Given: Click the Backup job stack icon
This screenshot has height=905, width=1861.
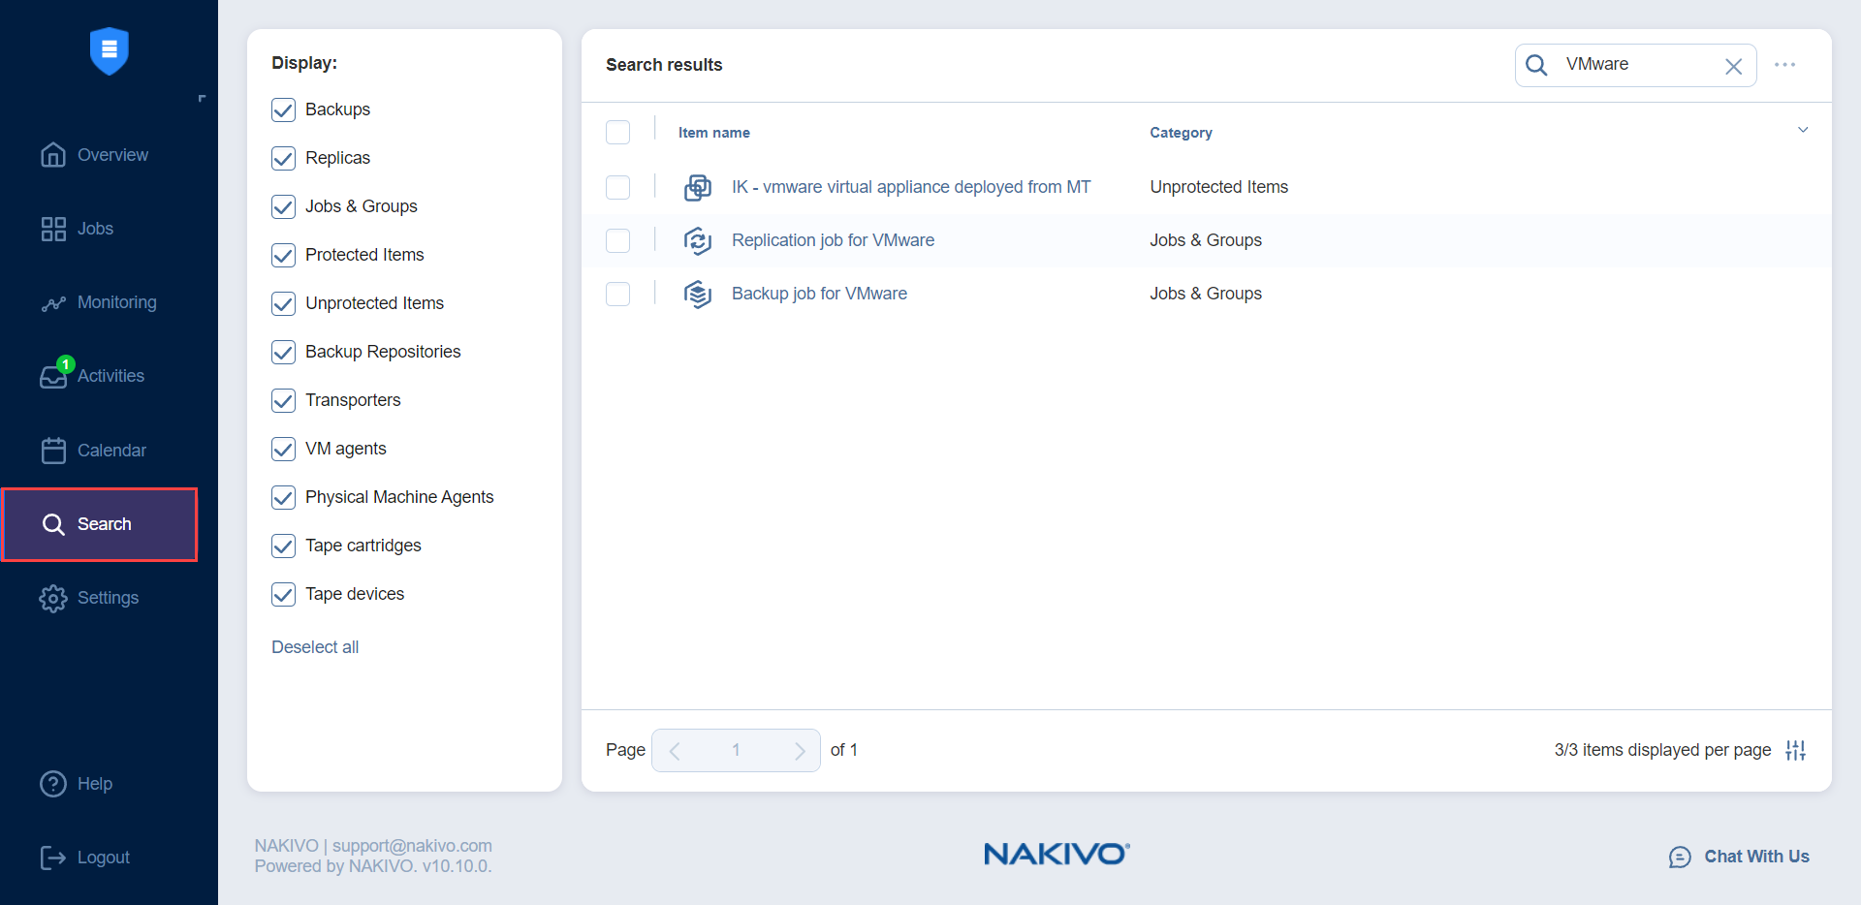Looking at the screenshot, I should pos(698,294).
